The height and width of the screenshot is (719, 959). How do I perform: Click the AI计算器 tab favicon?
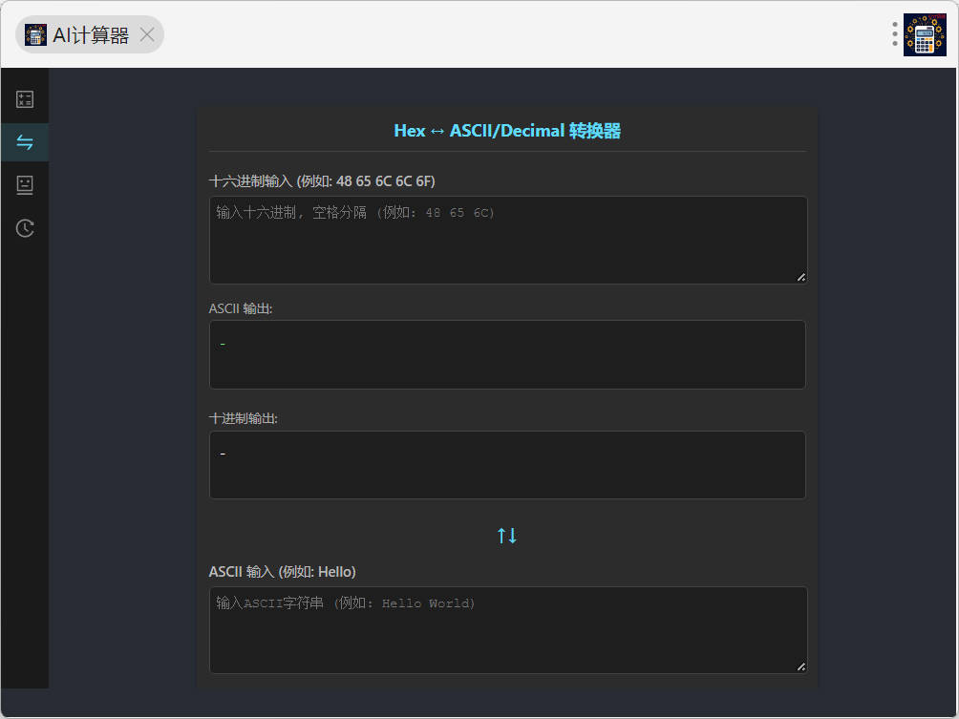click(x=35, y=34)
